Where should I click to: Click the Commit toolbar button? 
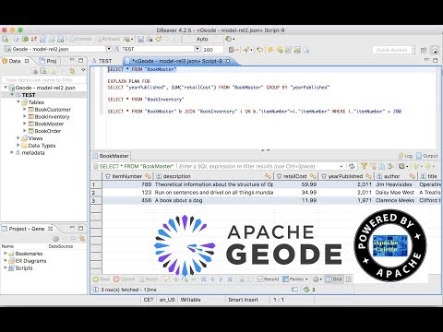coord(80,40)
